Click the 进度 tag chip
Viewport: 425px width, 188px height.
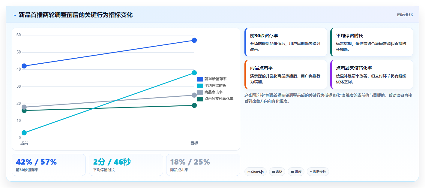coord(296,172)
